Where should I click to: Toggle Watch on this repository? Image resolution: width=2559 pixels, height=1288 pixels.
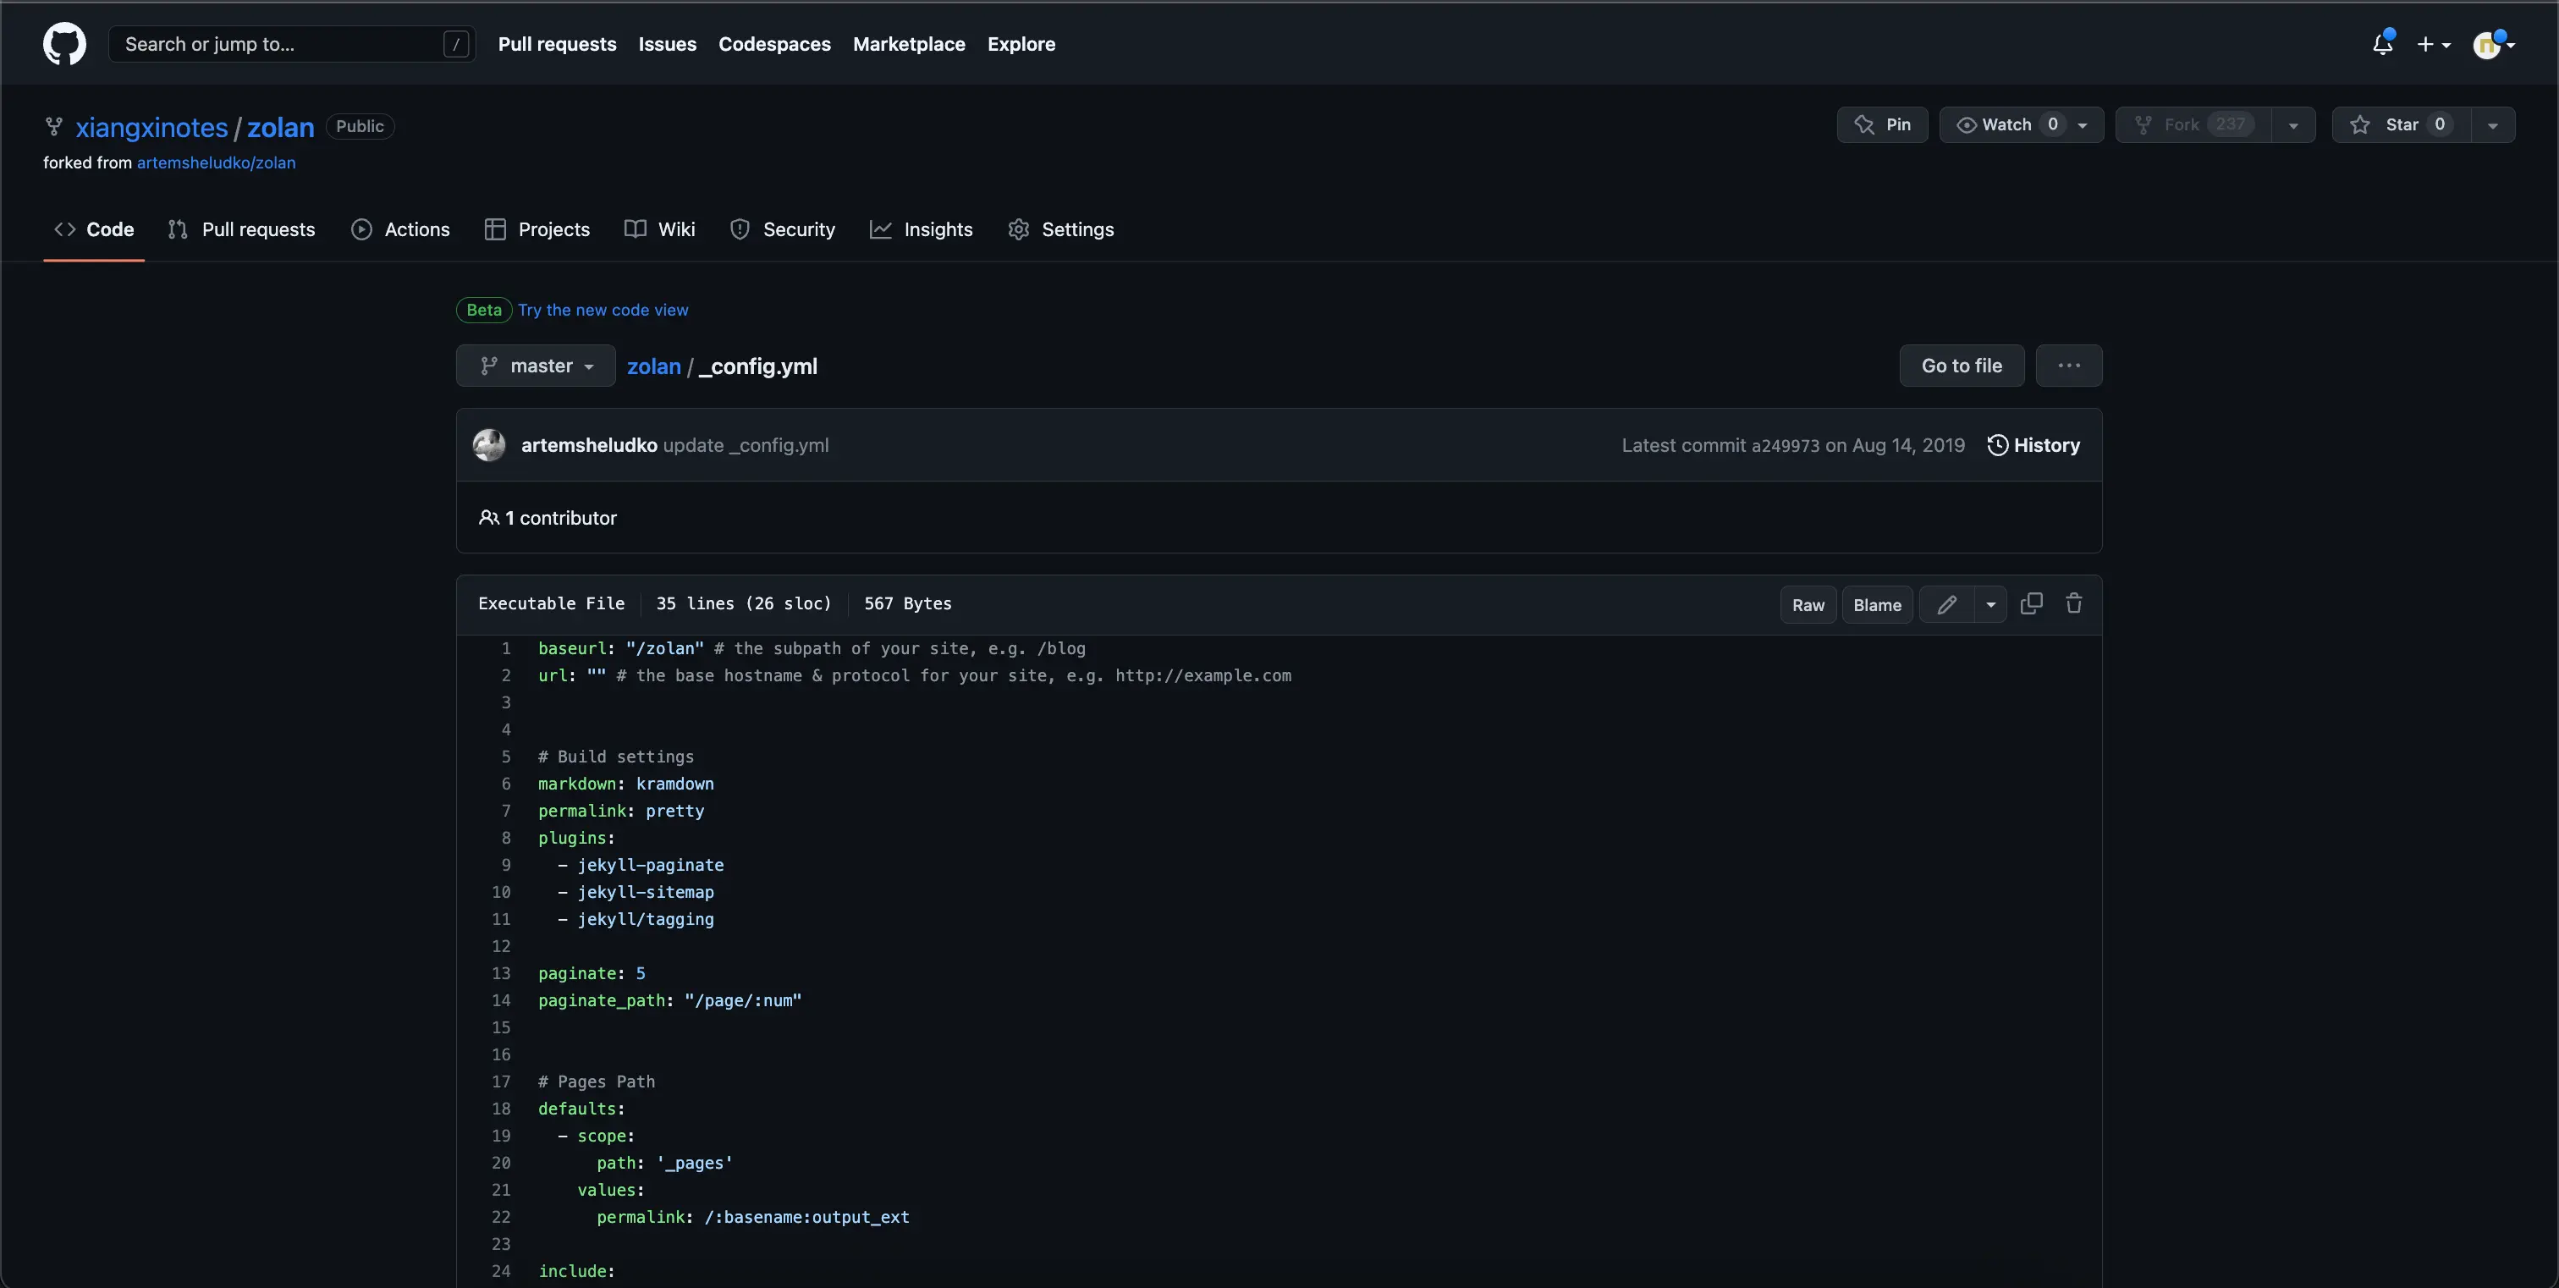tap(2005, 125)
